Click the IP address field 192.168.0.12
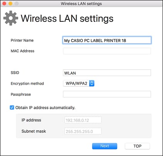 83,120
